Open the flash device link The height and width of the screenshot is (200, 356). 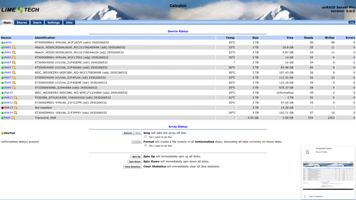point(7,118)
